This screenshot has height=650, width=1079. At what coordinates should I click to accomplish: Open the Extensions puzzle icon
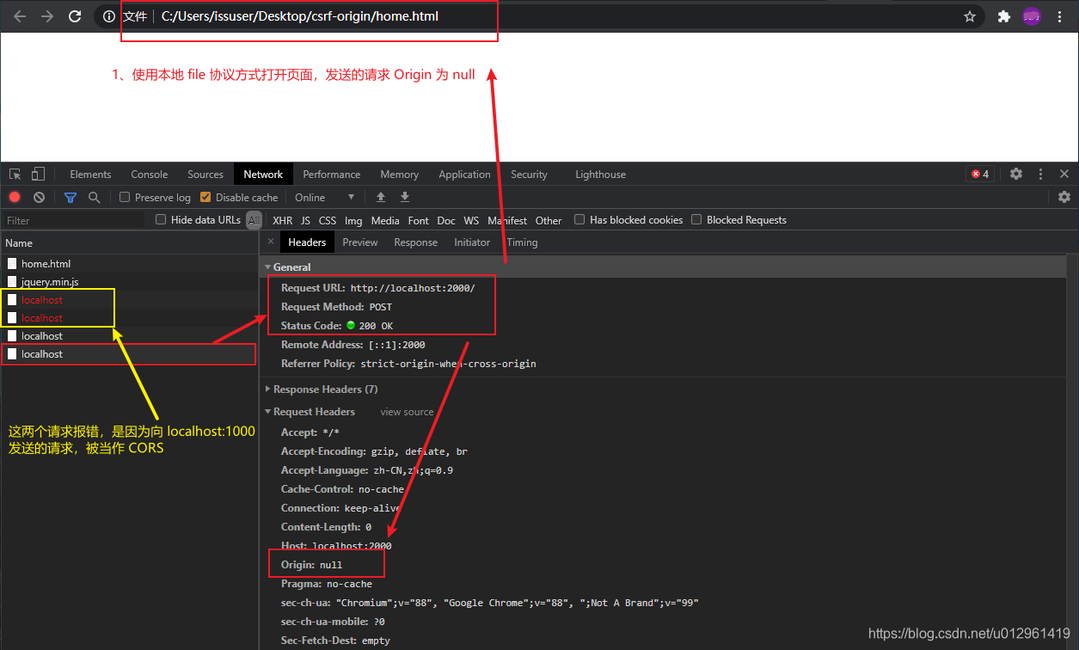pos(1003,16)
